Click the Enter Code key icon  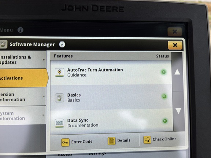coord(65,142)
